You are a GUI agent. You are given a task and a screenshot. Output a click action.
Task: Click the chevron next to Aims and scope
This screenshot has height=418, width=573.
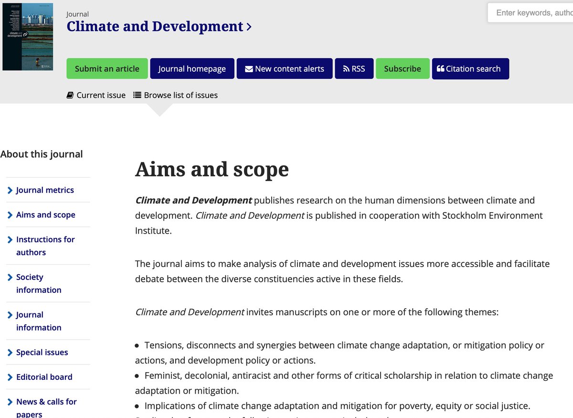11,215
